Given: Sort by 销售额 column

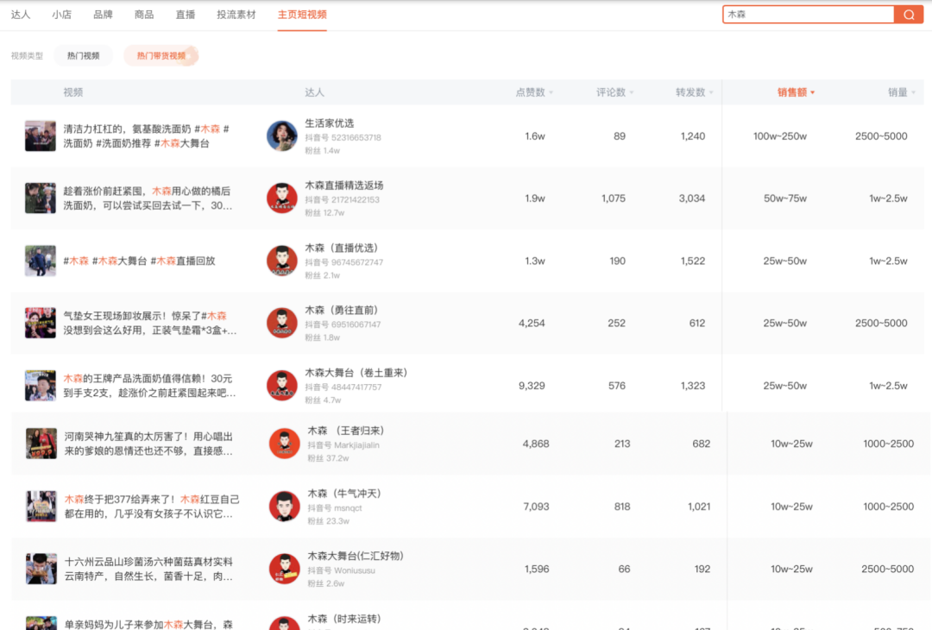Looking at the screenshot, I should click(x=796, y=92).
